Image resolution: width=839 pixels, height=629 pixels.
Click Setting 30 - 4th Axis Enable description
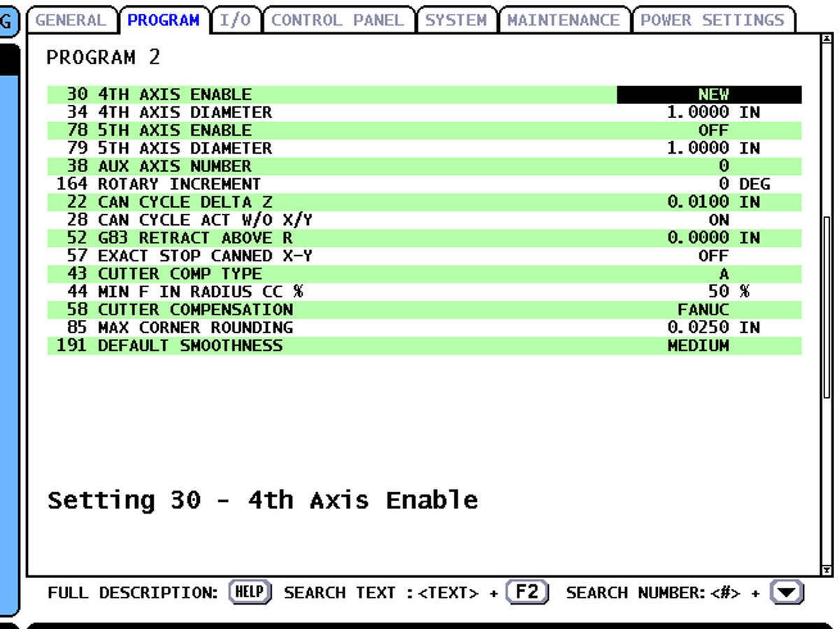point(263,500)
